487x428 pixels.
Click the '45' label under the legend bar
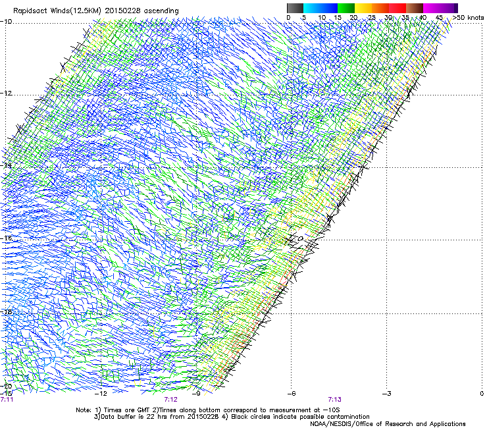coord(439,17)
